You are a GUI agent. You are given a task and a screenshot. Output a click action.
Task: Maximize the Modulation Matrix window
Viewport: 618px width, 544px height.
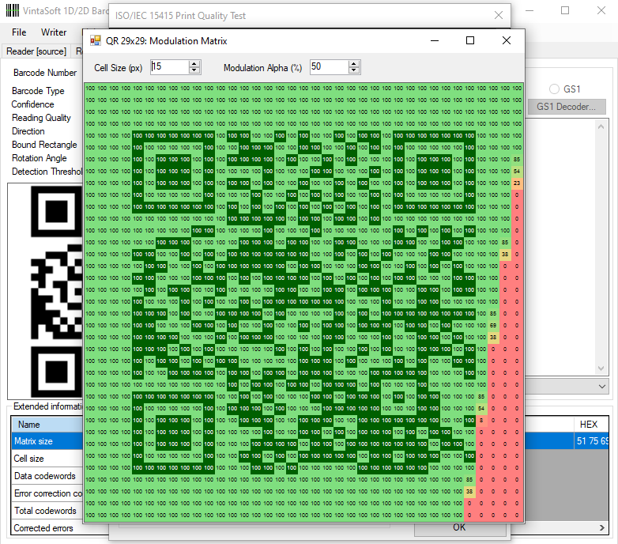pos(469,40)
